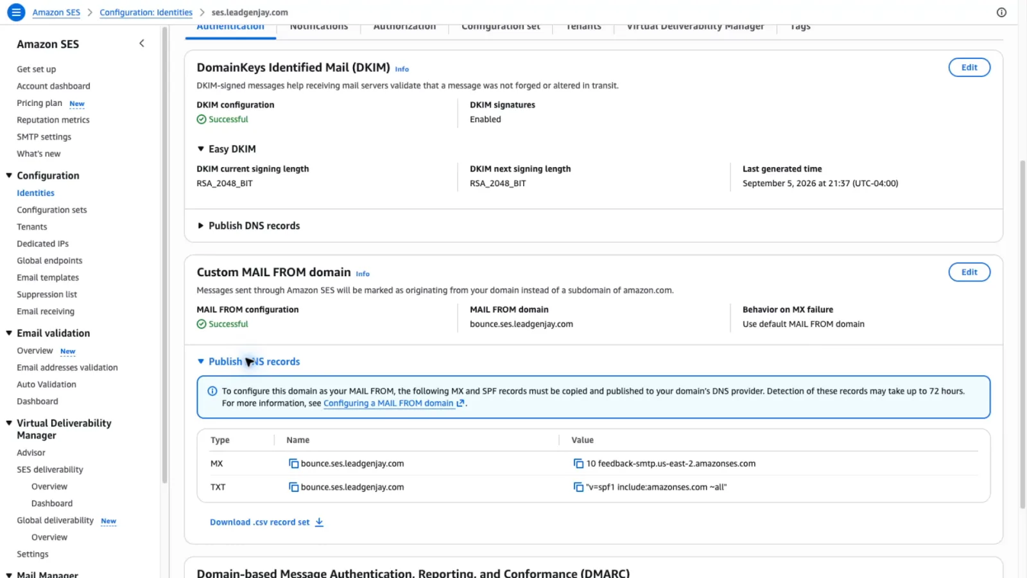Collapse the Mail Manager sidebar group
1027x578 pixels.
click(x=9, y=575)
